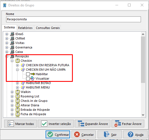Click the Governança computer icon
The width and height of the screenshot is (149, 140).
[12, 47]
